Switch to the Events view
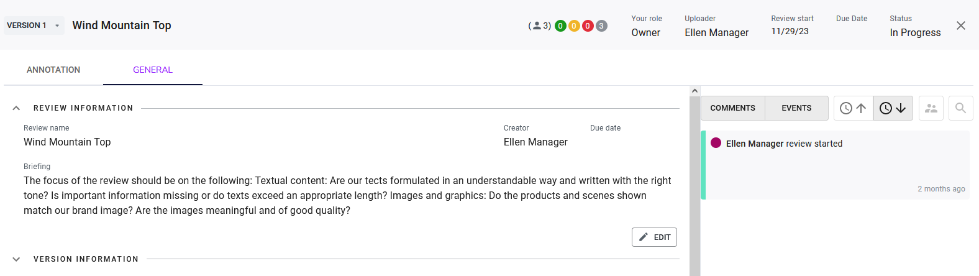This screenshot has height=276, width=979. click(796, 108)
